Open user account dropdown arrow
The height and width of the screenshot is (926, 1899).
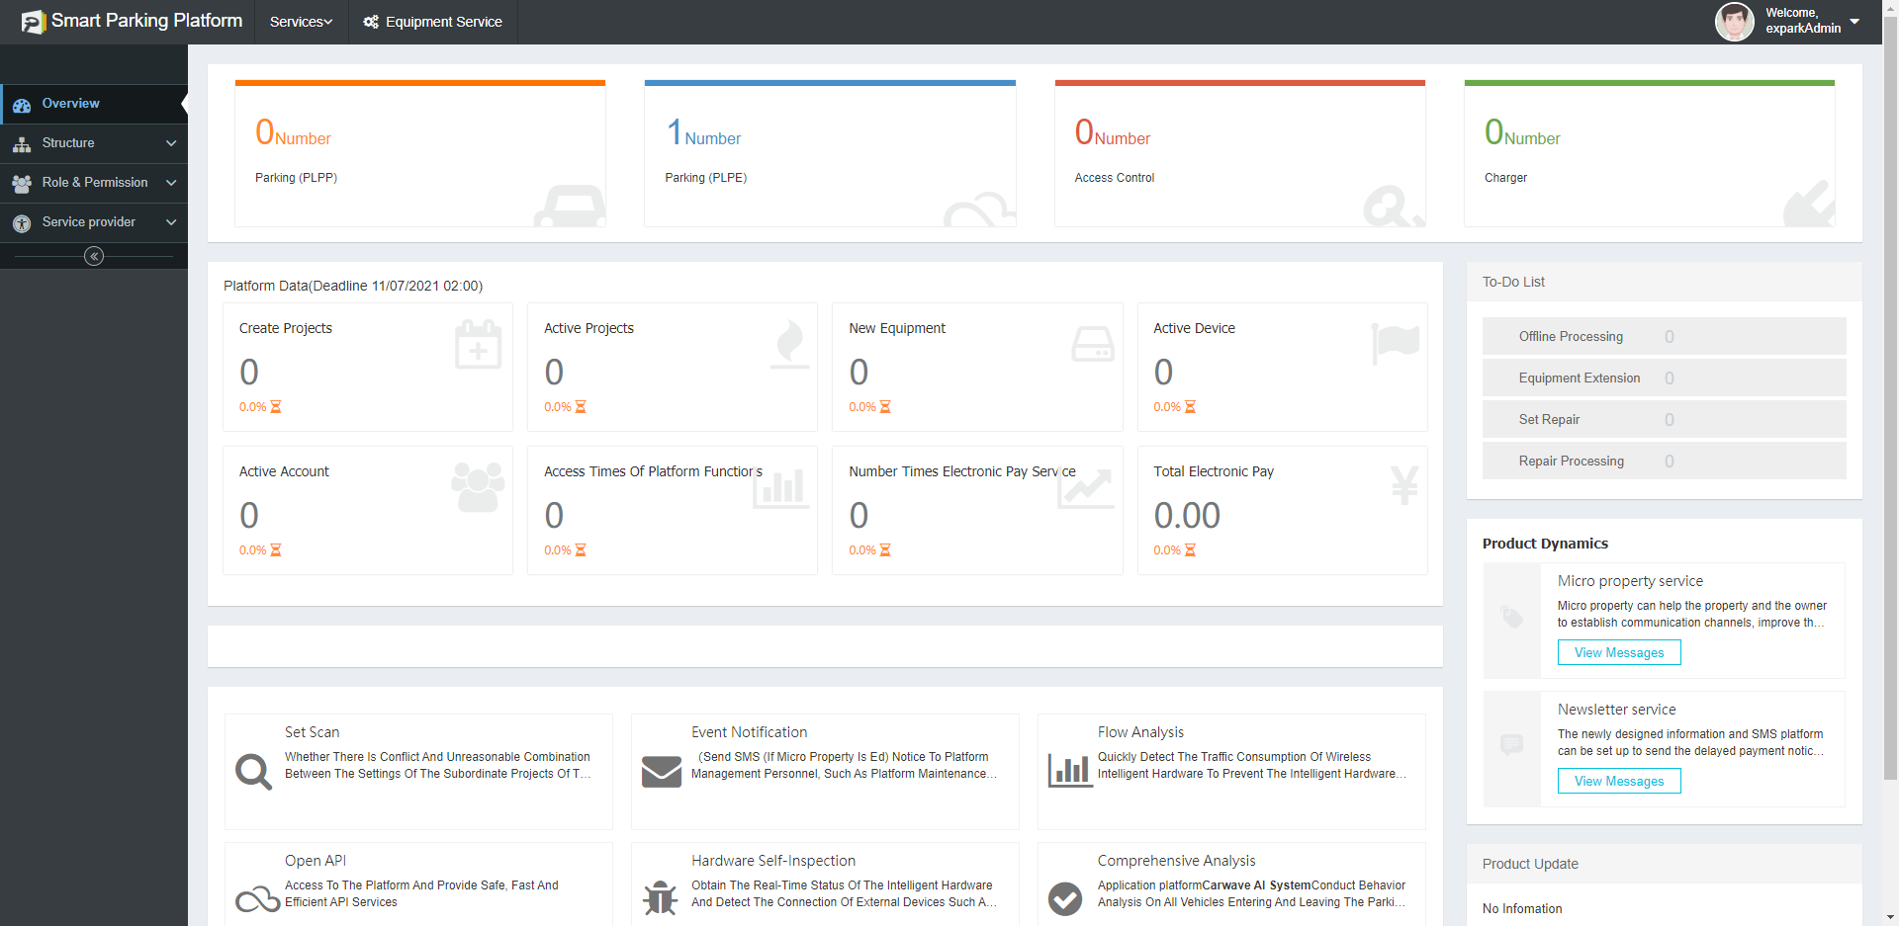tap(1854, 21)
